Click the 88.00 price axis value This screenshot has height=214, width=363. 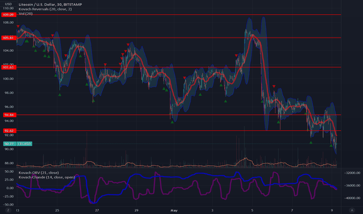click(x=9, y=163)
